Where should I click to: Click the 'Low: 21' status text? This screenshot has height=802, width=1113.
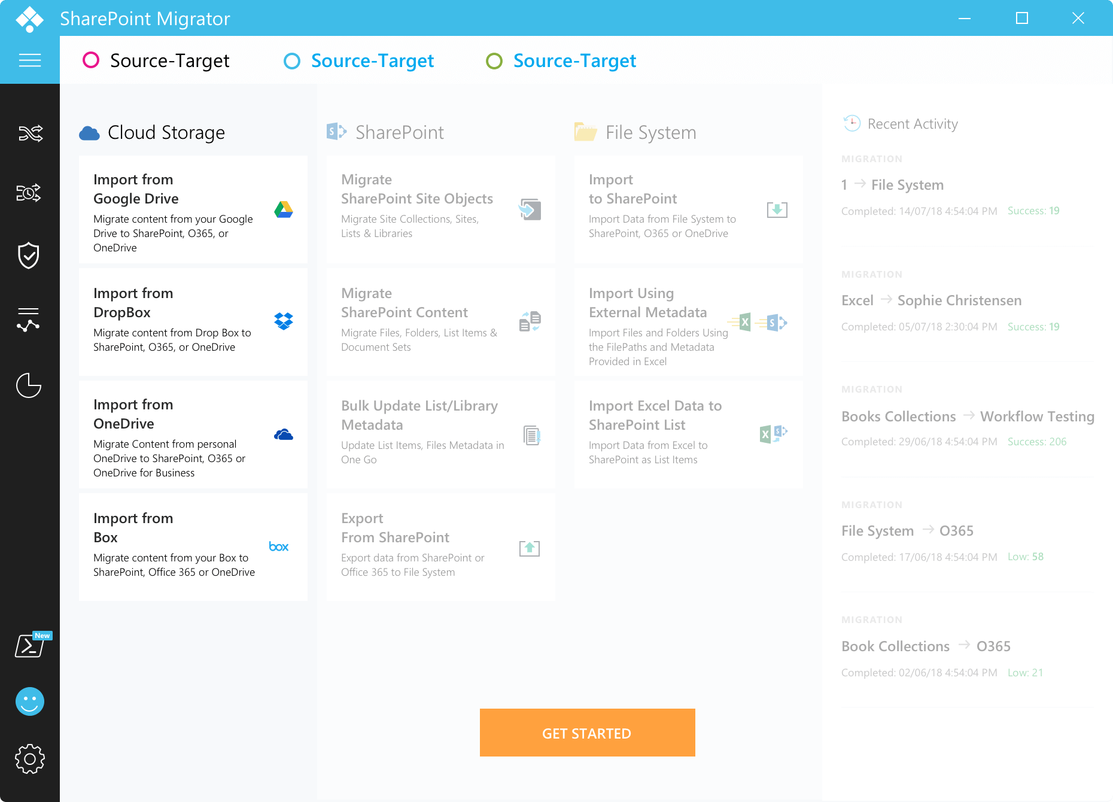(x=1026, y=673)
